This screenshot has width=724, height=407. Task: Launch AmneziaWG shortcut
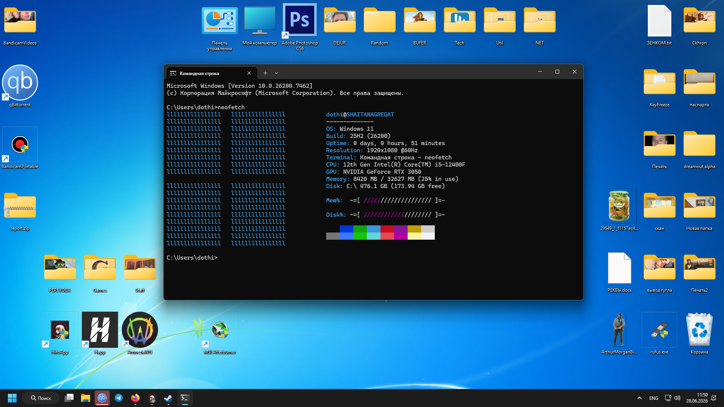pos(140,334)
